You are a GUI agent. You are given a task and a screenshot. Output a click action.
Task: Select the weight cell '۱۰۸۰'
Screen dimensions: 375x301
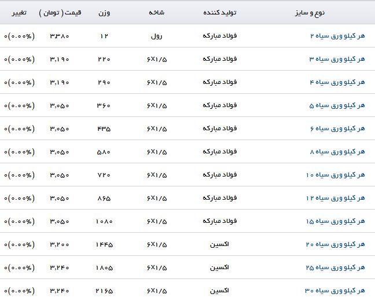point(104,222)
